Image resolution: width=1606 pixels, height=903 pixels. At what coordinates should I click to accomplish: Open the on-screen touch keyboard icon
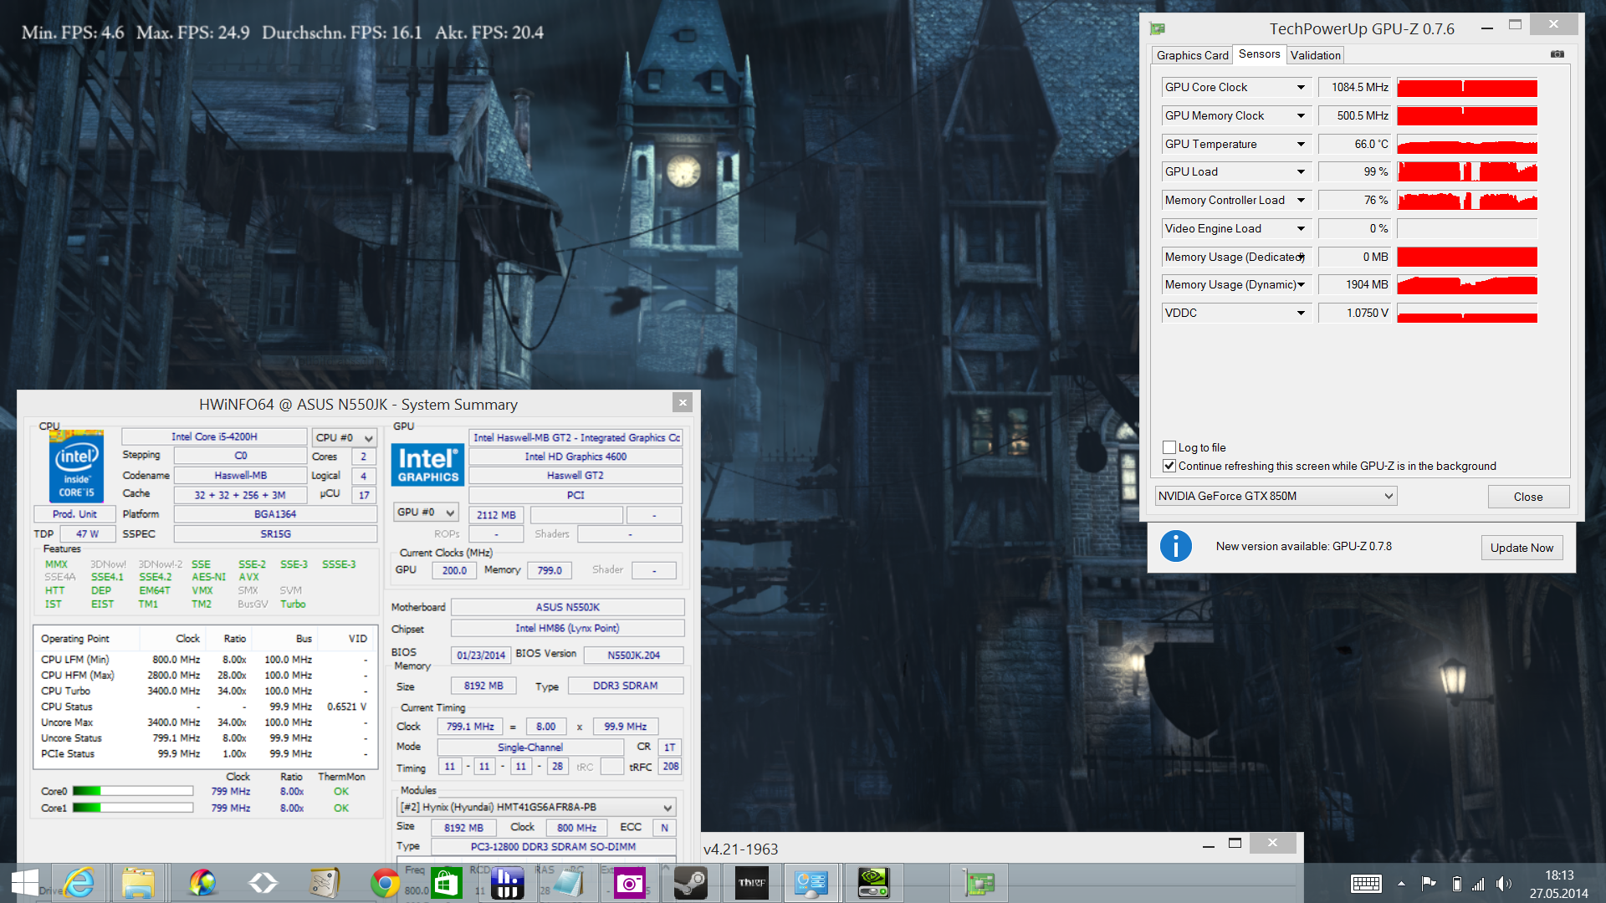(1366, 884)
